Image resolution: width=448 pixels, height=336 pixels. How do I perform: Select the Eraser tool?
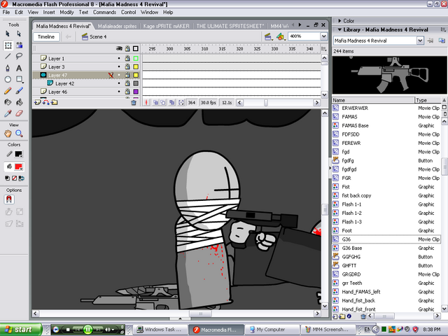(x=19, y=113)
